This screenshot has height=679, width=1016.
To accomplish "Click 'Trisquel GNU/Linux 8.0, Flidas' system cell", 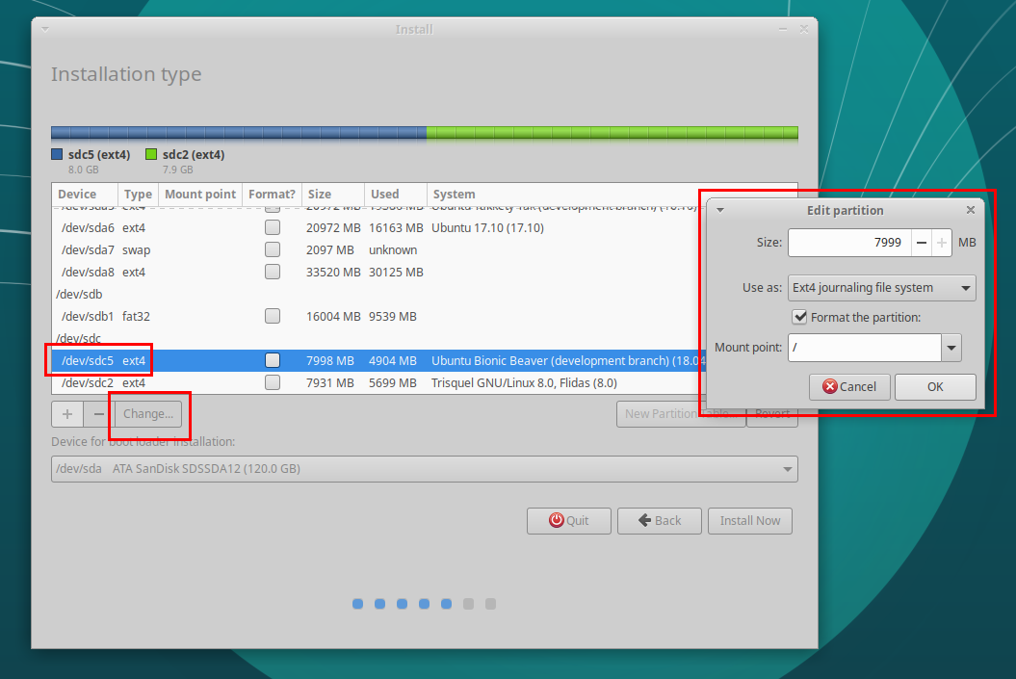I will pos(524,382).
